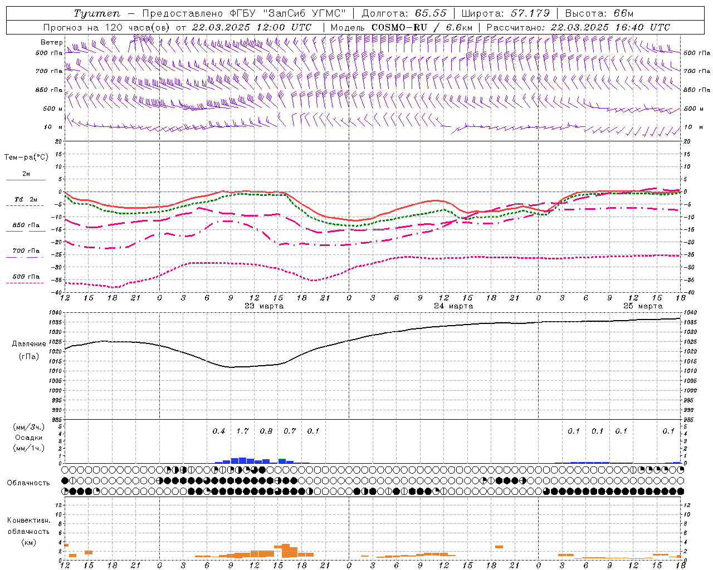Click the '10 м' wind level label on left

tap(53, 127)
